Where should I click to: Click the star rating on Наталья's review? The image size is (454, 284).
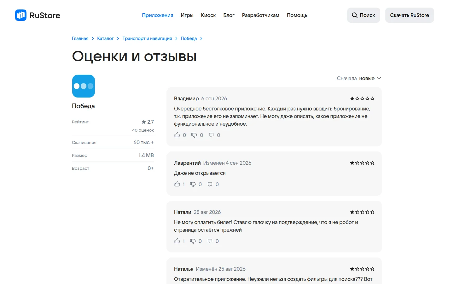click(362, 269)
